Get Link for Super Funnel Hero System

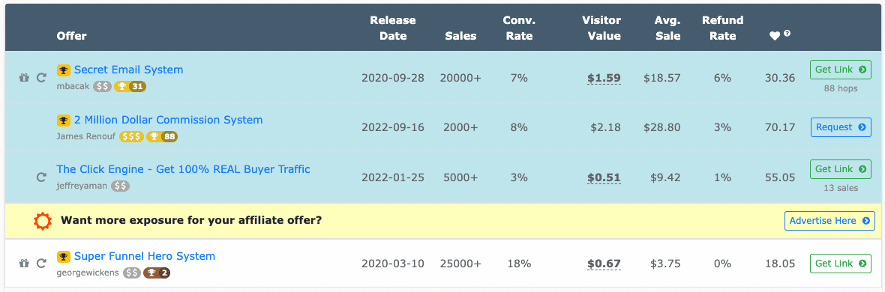coord(840,264)
